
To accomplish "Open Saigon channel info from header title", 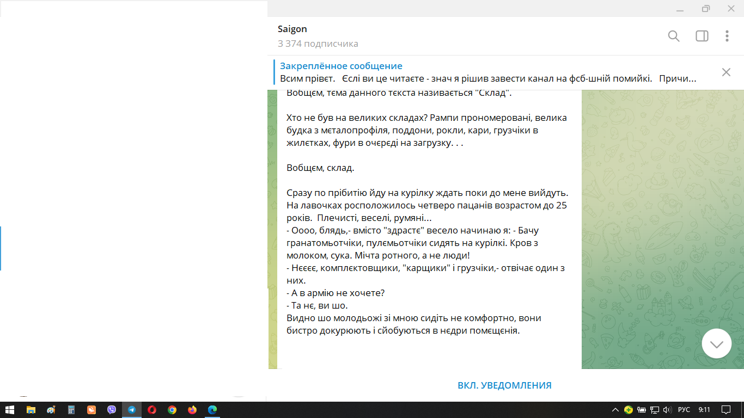I will 292,29.
